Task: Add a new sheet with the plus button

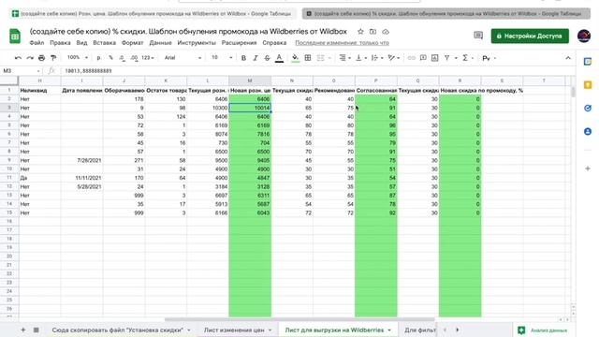Action: pos(23,330)
